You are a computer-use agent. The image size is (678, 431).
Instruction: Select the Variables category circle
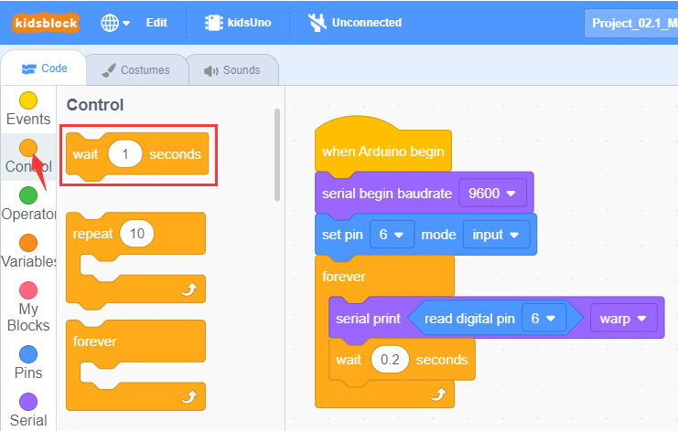pos(28,243)
